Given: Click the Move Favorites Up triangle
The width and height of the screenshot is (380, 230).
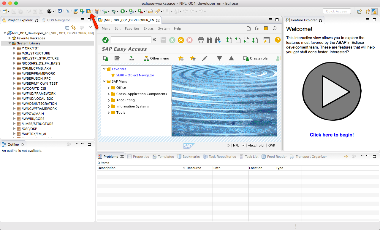Looking at the screenshot, I should (231, 58).
